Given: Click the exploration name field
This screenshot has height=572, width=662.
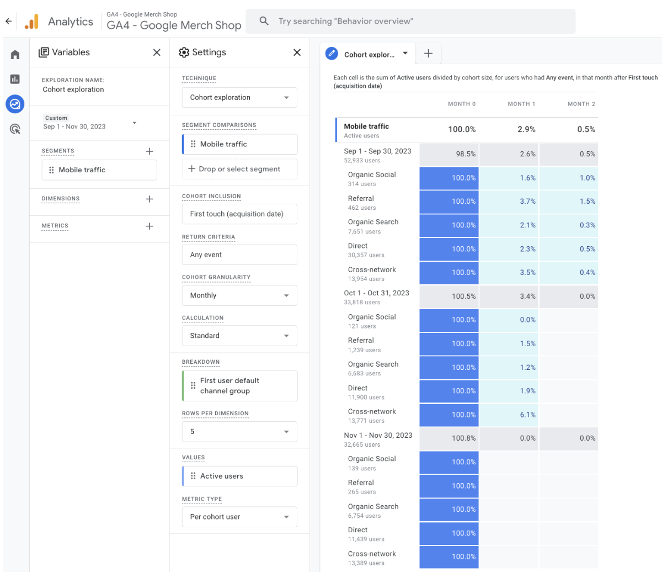Looking at the screenshot, I should (73, 89).
